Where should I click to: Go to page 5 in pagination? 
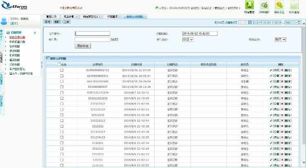[265, 22]
